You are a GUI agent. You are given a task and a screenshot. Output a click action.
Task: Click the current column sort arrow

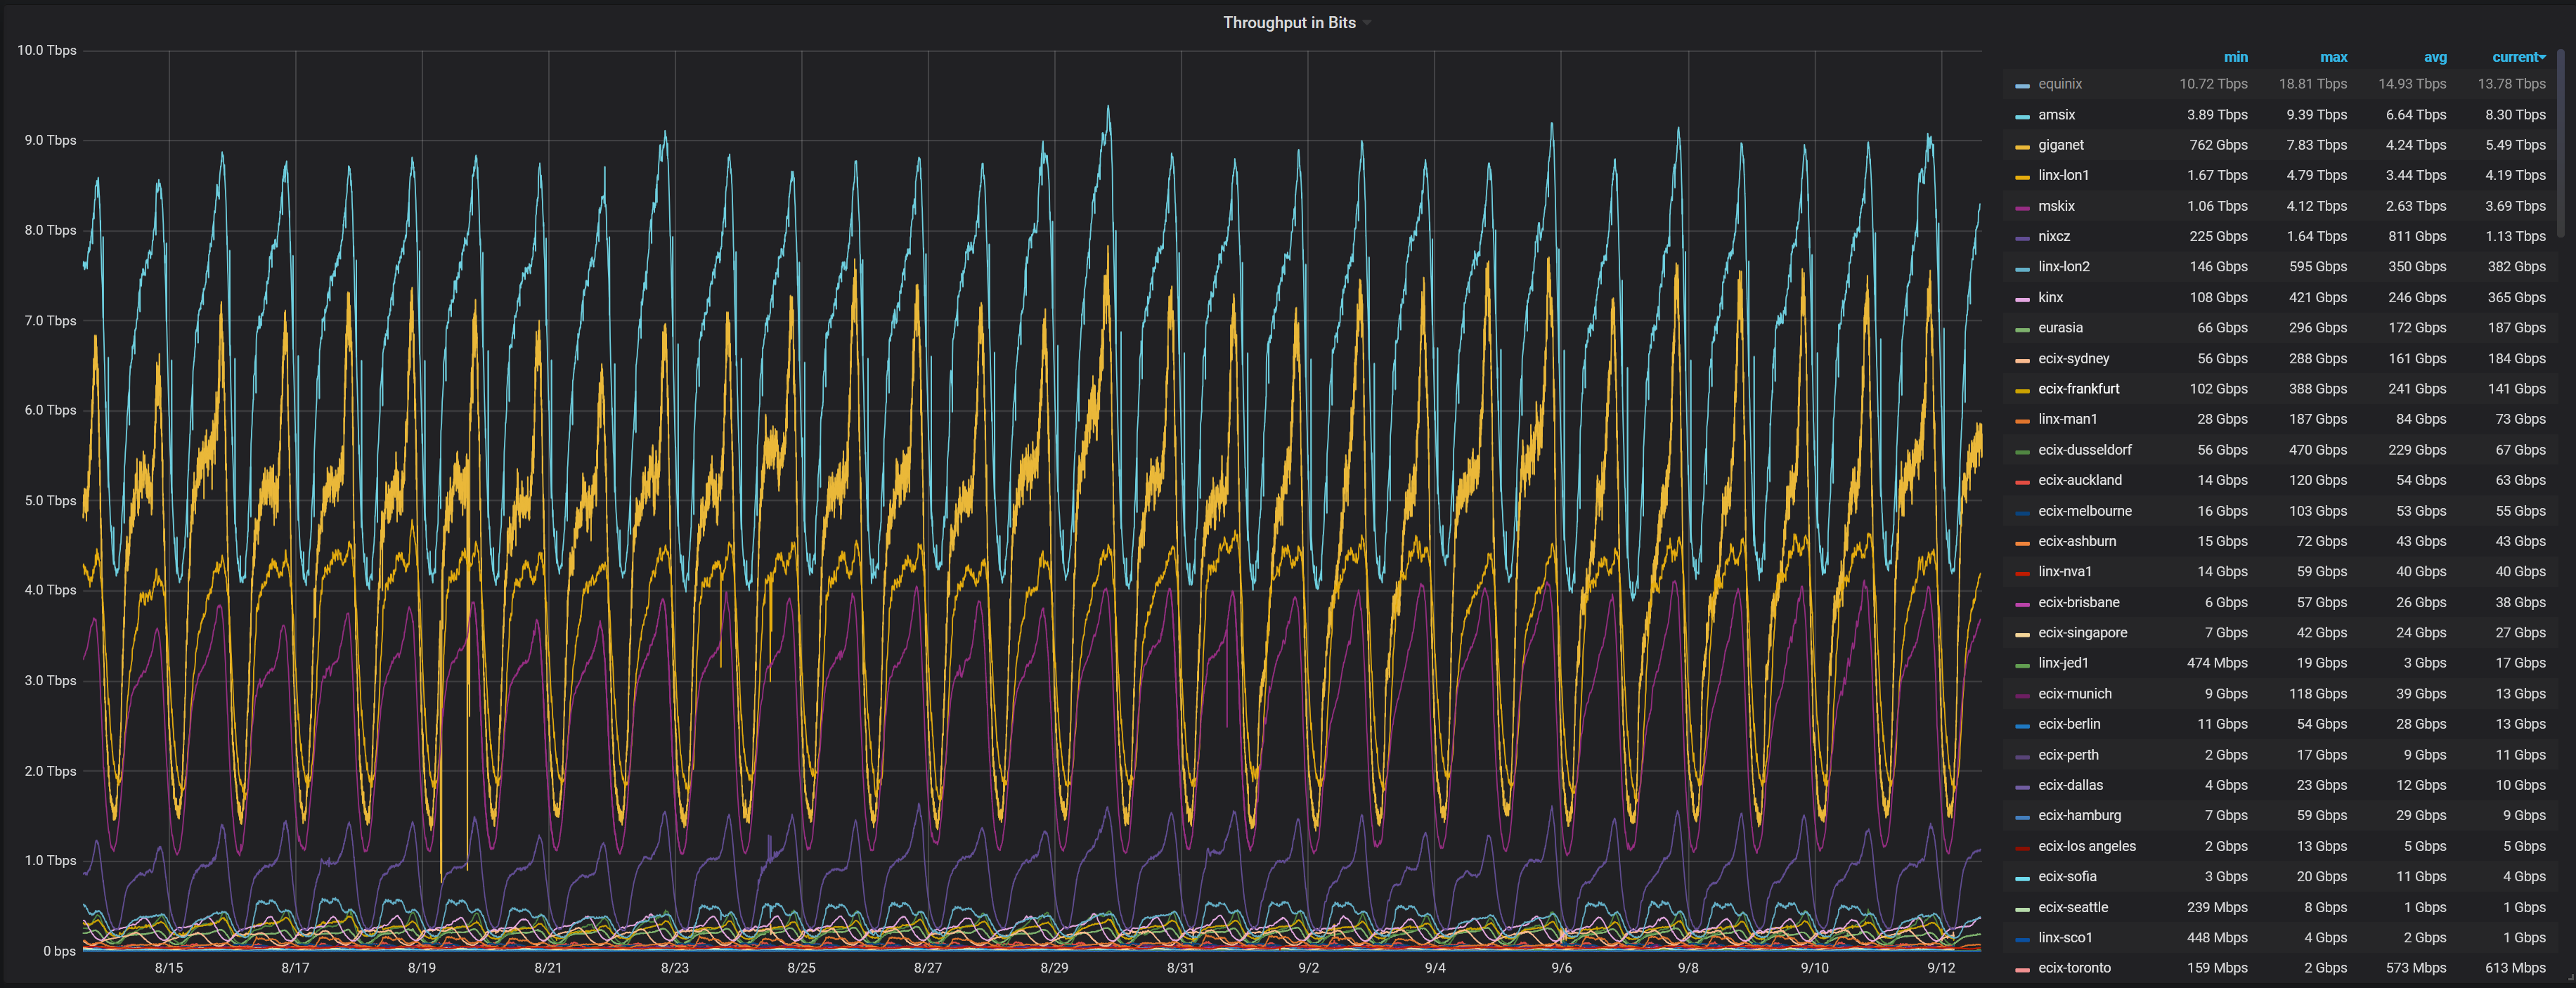click(x=2542, y=57)
